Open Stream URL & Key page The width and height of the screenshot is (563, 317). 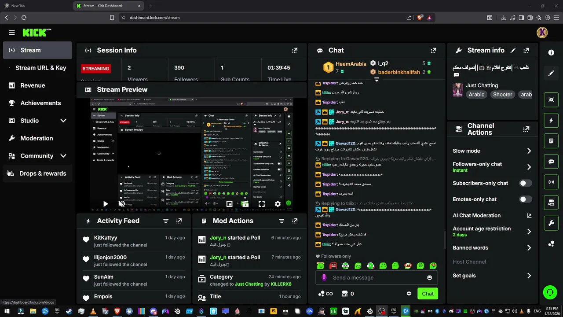[37, 68]
